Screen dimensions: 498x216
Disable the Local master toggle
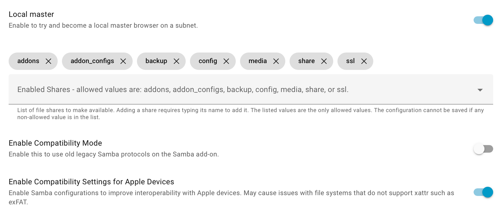tap(483, 20)
